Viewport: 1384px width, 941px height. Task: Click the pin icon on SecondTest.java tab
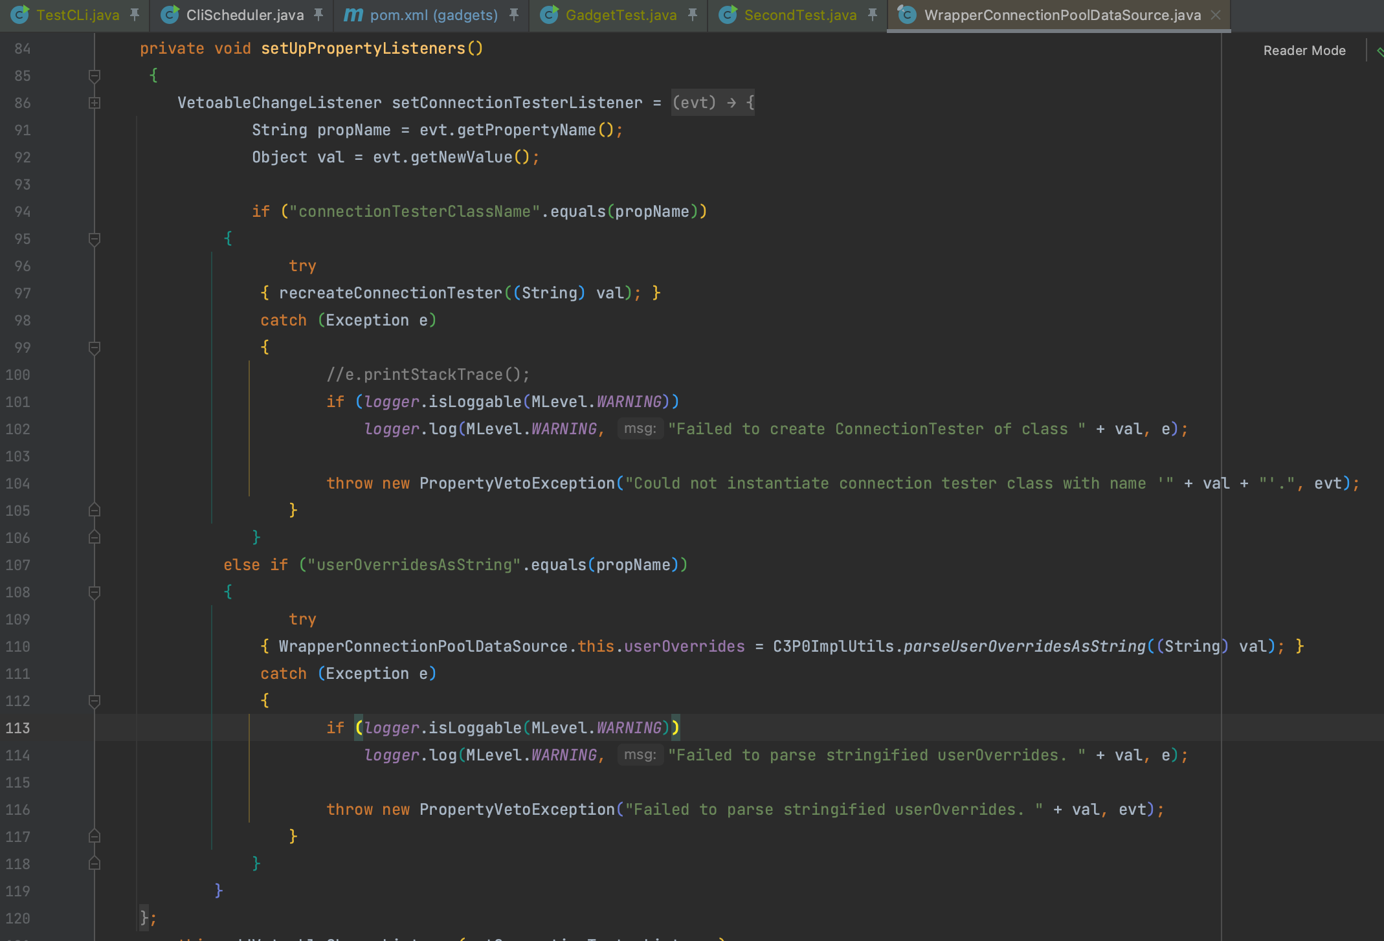coord(873,15)
